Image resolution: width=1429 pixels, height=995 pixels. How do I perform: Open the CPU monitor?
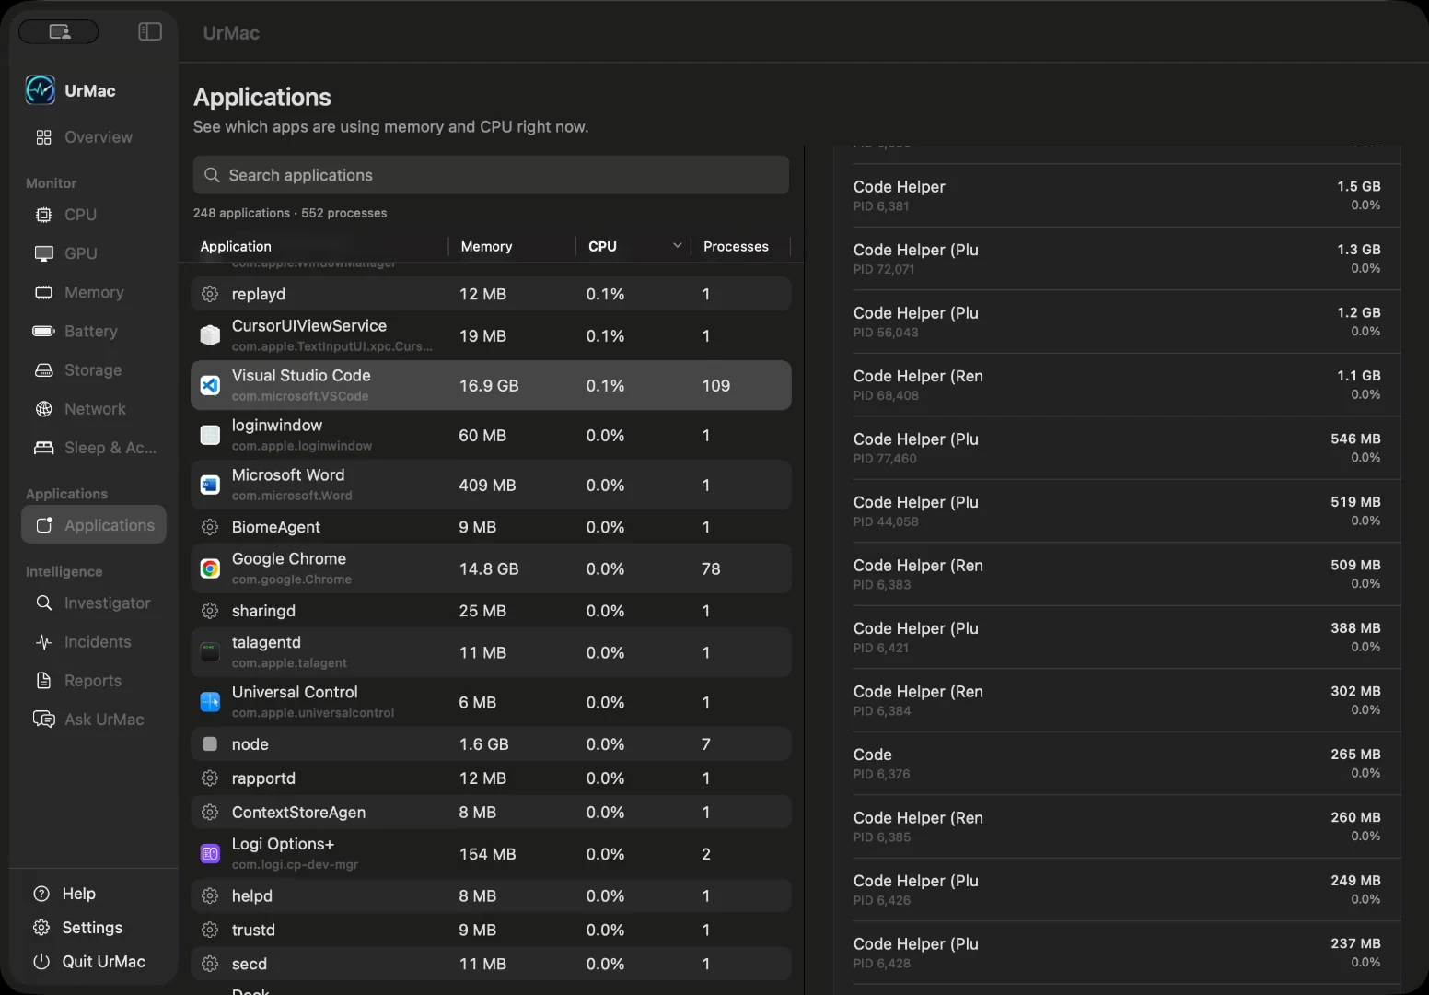(x=93, y=215)
